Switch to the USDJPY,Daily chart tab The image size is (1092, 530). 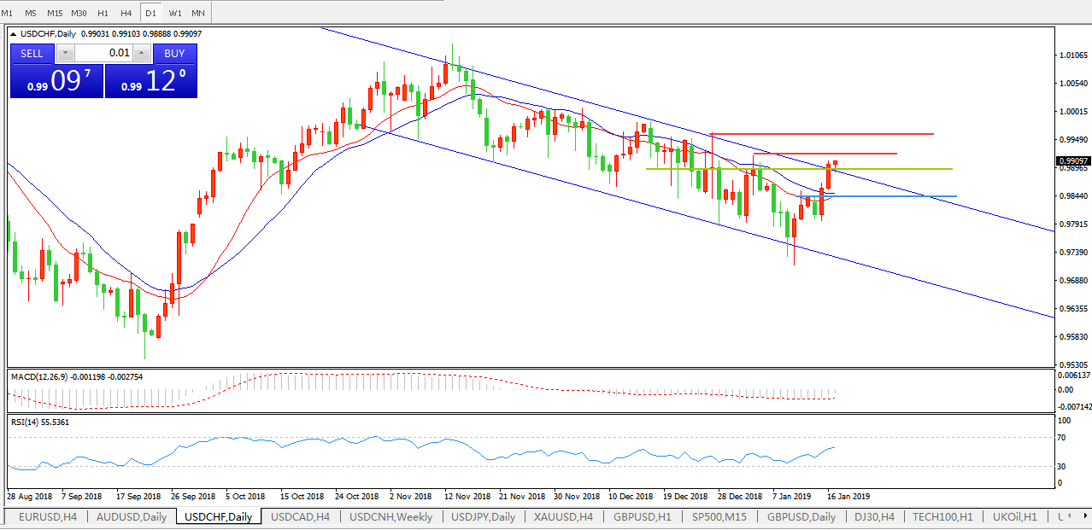483,517
